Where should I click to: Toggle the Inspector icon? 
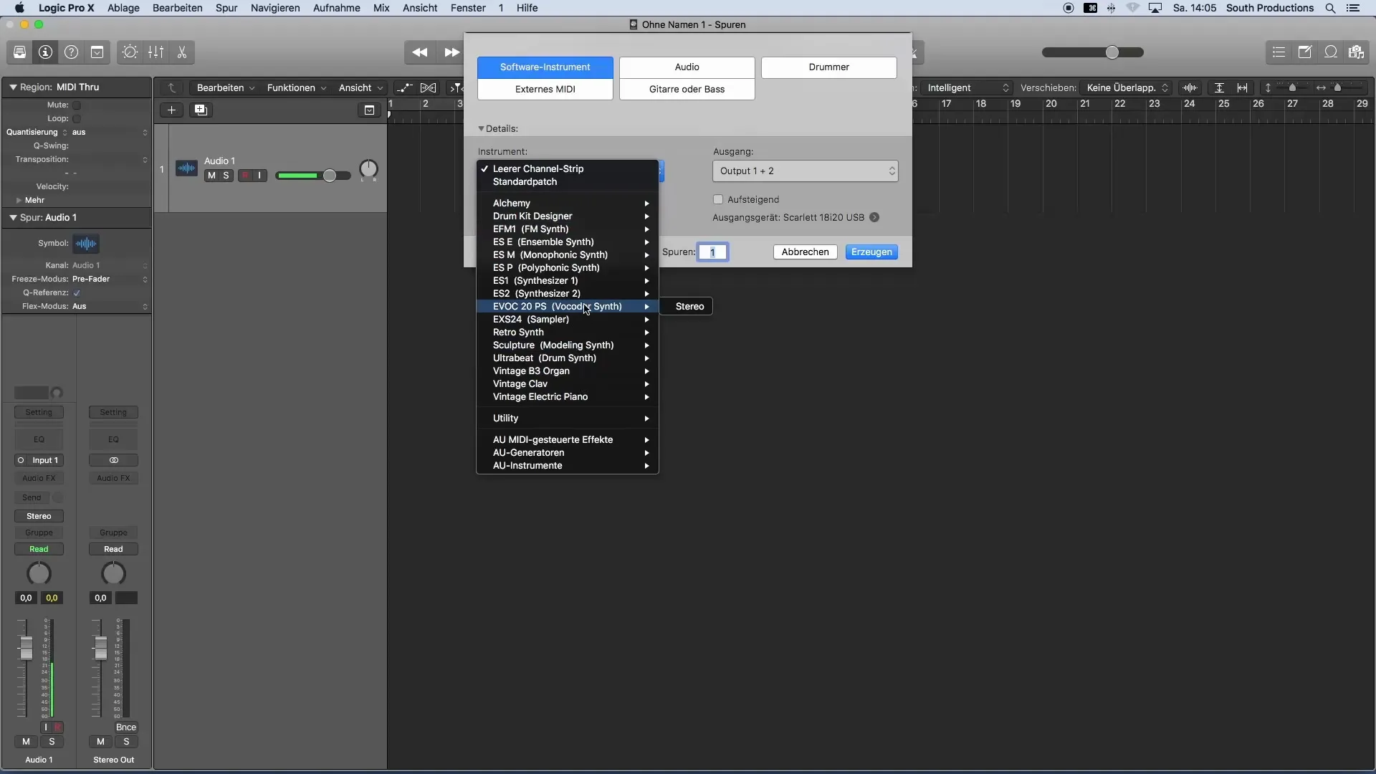(x=45, y=52)
